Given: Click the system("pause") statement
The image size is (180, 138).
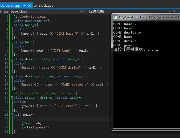Looking at the screenshot, I should tap(36, 127).
